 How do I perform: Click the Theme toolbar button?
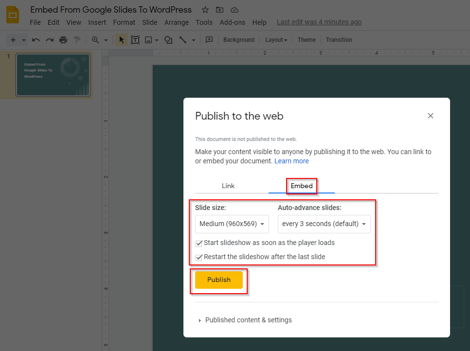(x=307, y=40)
